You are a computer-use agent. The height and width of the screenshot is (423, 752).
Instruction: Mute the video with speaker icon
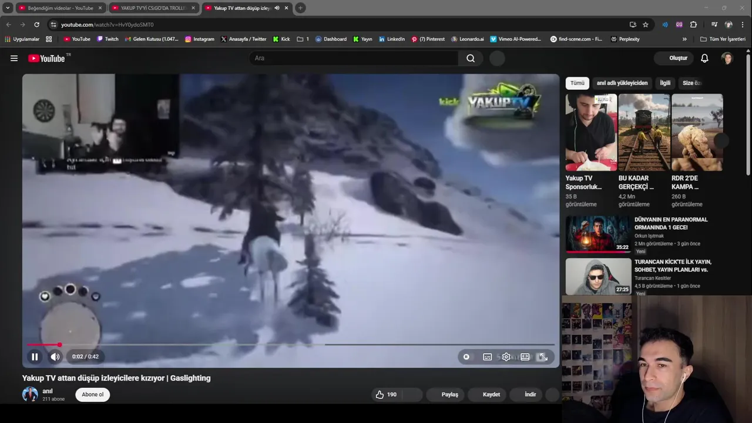pos(55,357)
